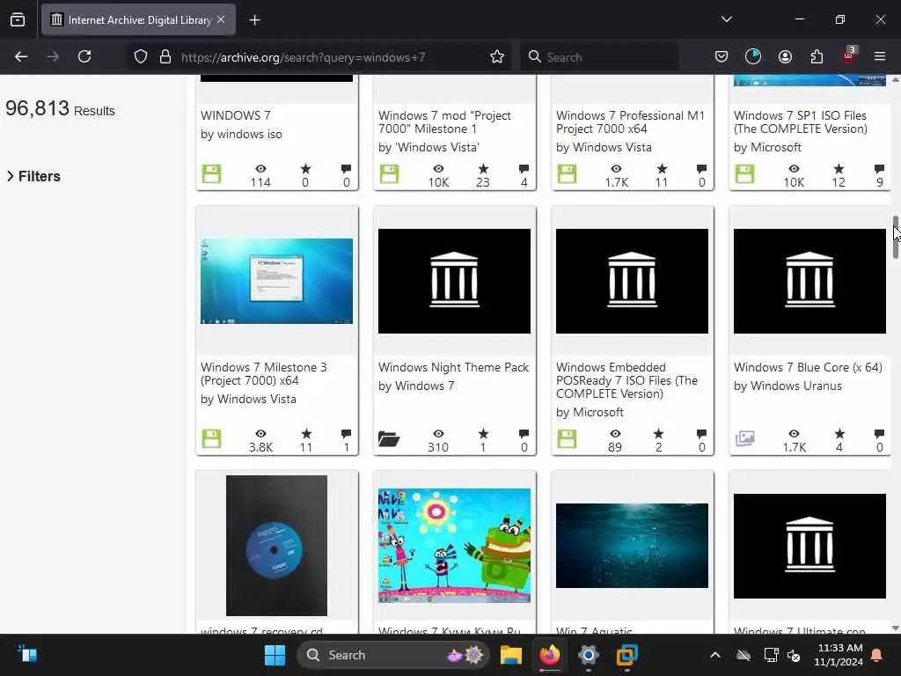
Task: Click favorites star on Windows 7 mod Project 7000 card
Action: click(x=483, y=168)
